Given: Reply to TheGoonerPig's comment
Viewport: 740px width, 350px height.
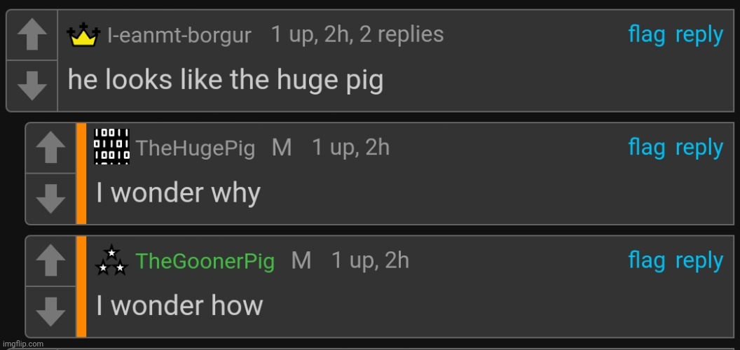Looking at the screenshot, I should click(x=699, y=262).
